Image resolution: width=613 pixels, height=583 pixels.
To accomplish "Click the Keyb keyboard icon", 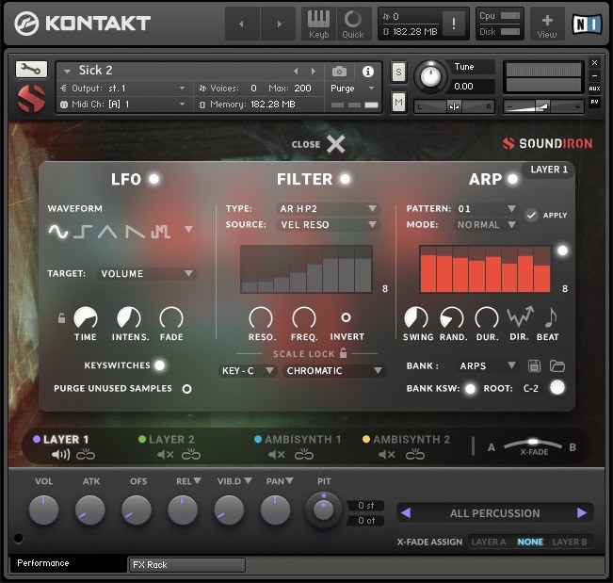I will [x=319, y=22].
